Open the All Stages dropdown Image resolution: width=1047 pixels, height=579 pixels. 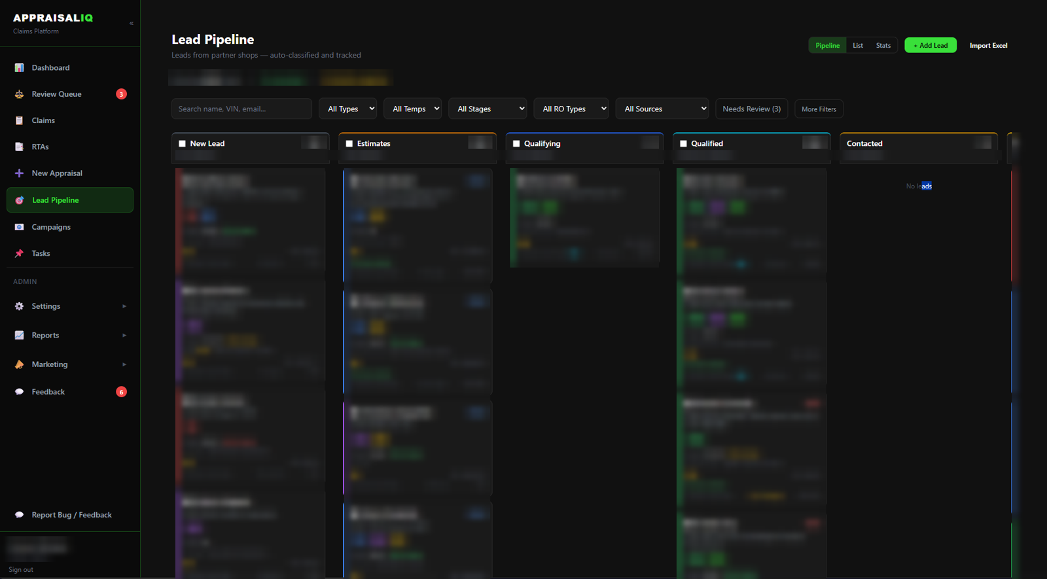point(488,109)
